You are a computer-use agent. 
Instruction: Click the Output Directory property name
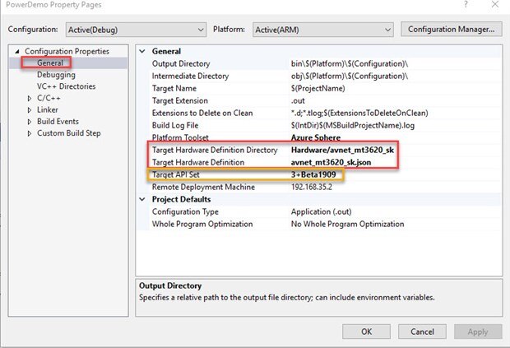click(181, 63)
